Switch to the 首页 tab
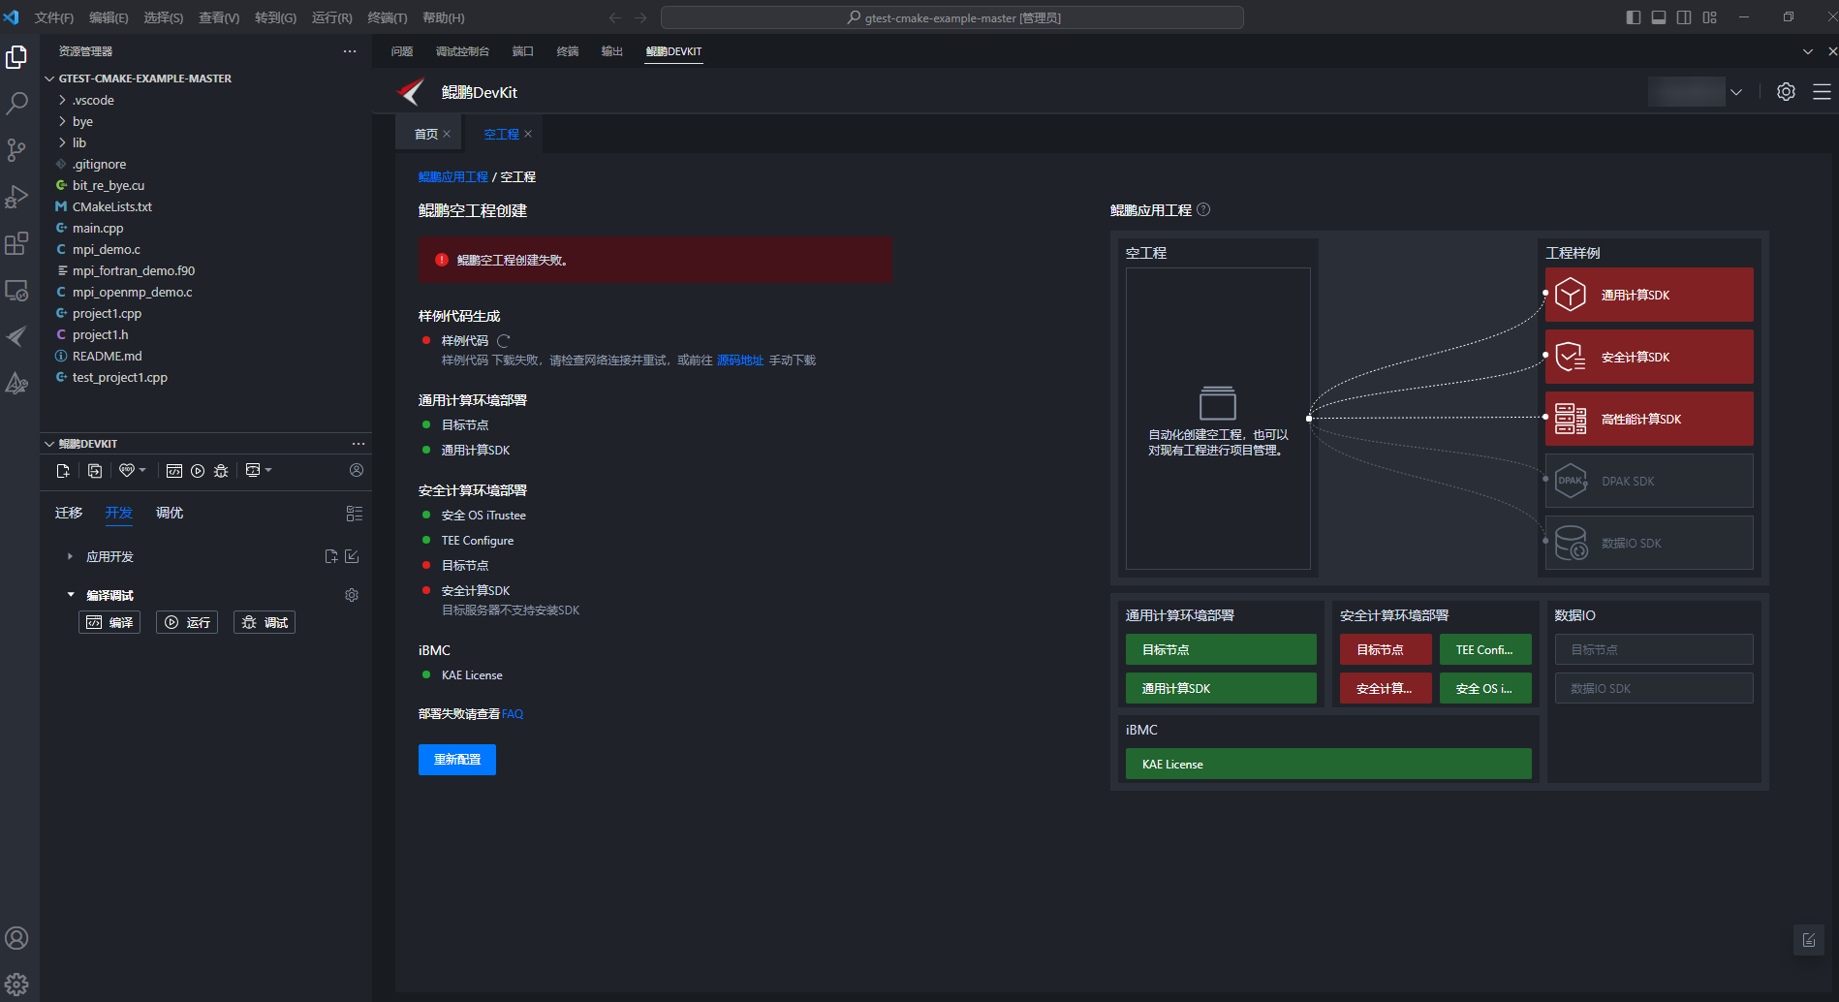Screen dimensions: 1839x1002 [426, 134]
